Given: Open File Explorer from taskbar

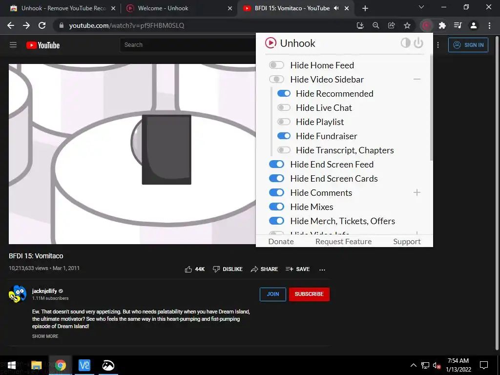Looking at the screenshot, I should (36, 365).
